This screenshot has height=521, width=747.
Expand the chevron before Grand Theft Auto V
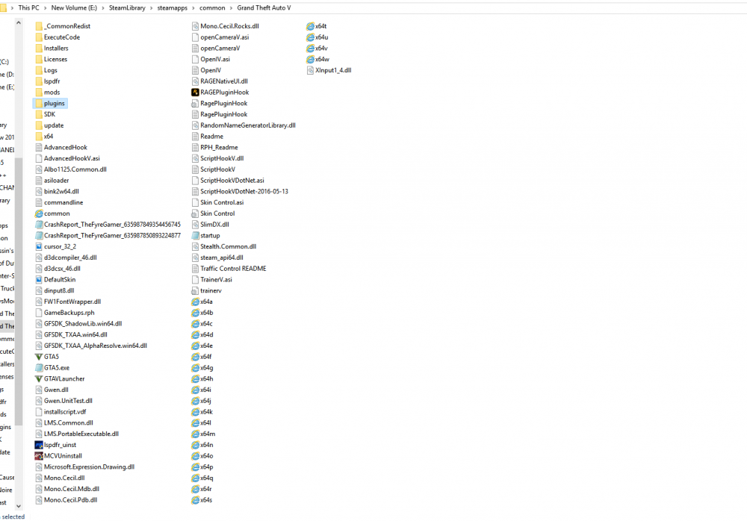(x=231, y=8)
